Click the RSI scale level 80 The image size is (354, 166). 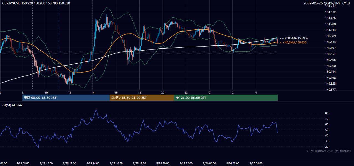click(327, 113)
